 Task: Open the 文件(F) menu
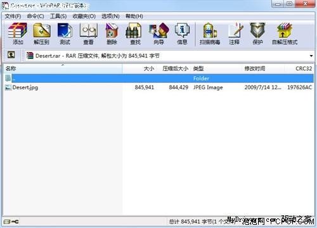coord(13,16)
